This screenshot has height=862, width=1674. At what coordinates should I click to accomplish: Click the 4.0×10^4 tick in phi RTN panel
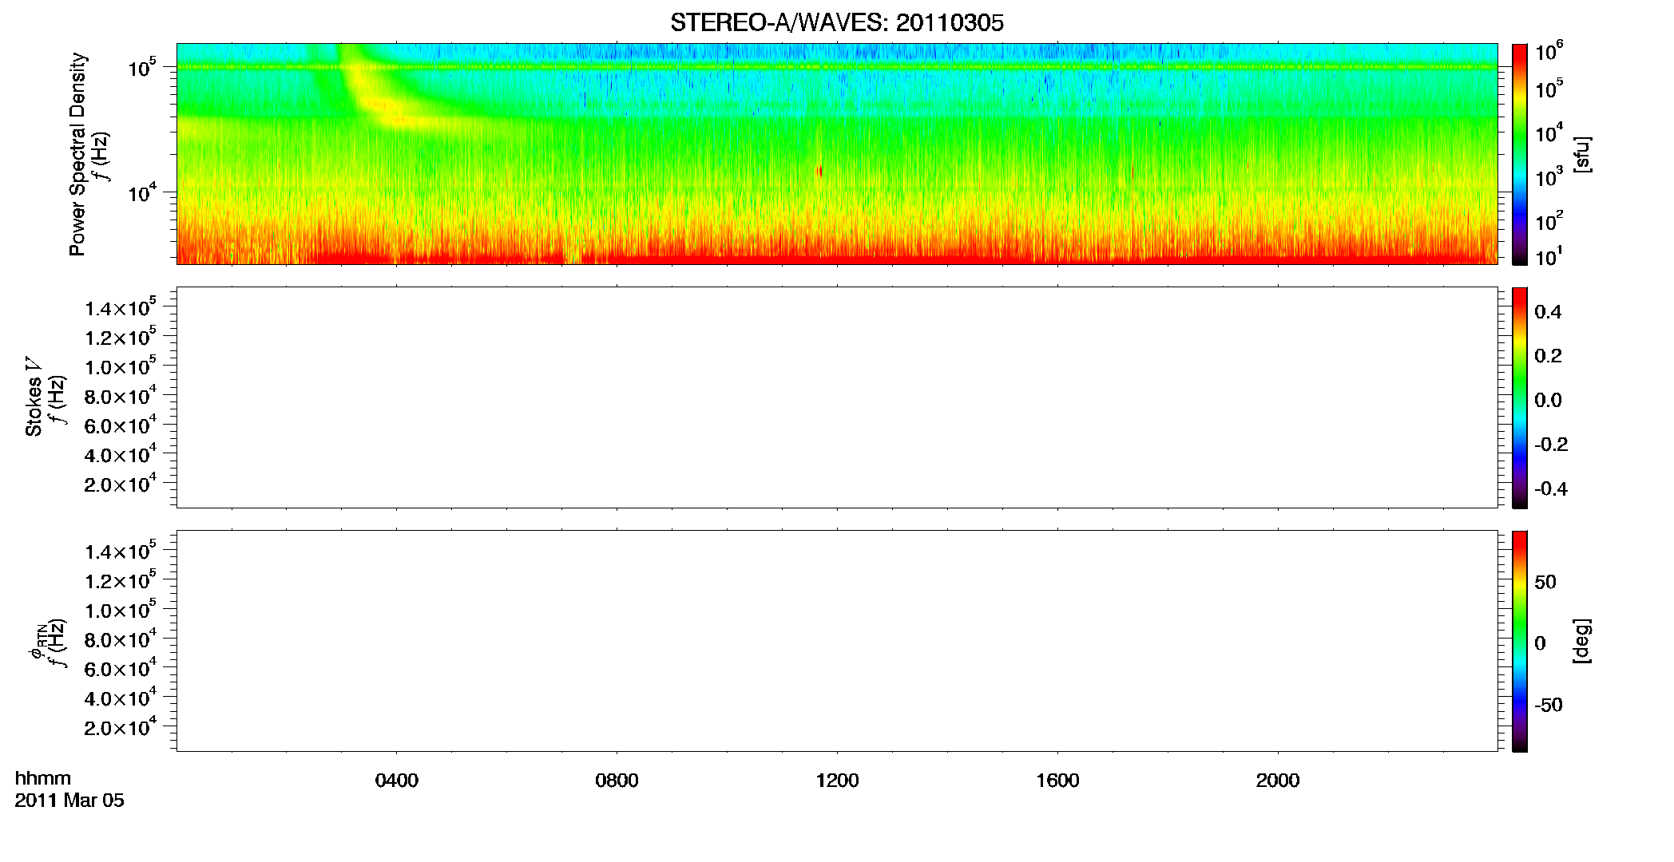coord(121,698)
